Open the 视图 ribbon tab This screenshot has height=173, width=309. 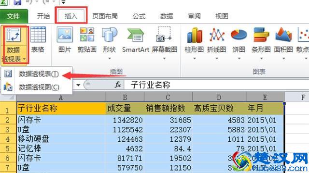tap(222, 16)
